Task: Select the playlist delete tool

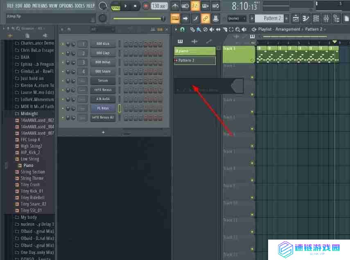Action: point(205,29)
